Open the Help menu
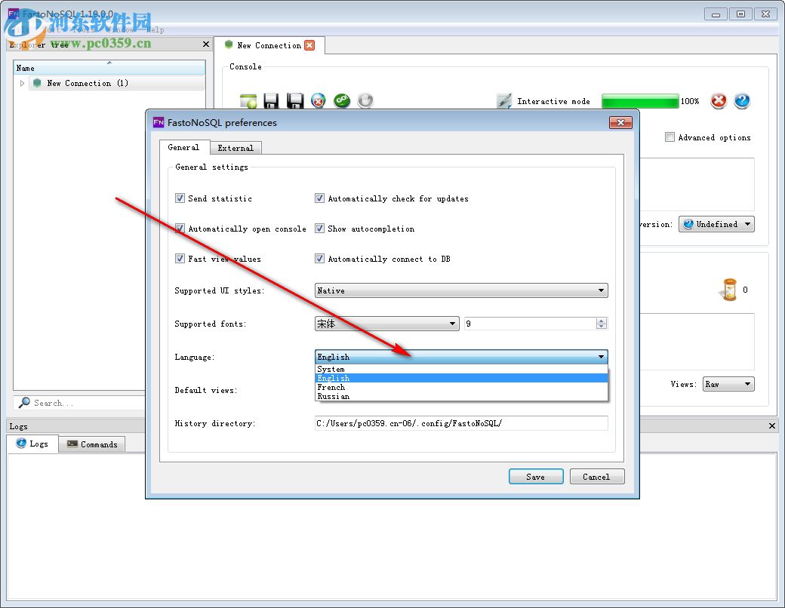 [155, 30]
